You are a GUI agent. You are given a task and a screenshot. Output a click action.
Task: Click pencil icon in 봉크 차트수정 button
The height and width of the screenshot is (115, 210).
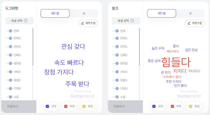[189, 23]
